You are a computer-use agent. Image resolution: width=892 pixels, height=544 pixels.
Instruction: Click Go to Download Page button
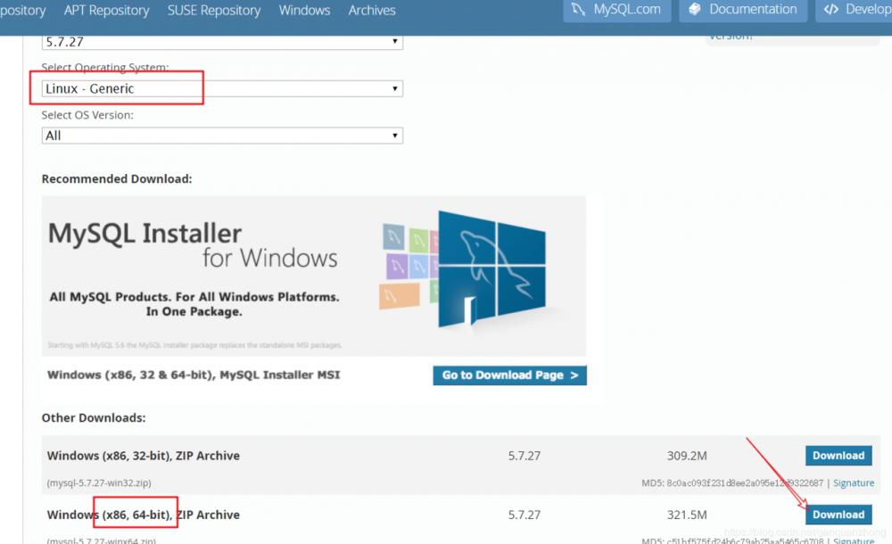[x=509, y=375]
